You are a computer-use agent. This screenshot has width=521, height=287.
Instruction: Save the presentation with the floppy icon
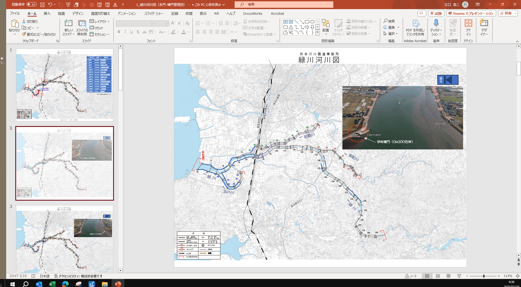pyautogui.click(x=42, y=5)
